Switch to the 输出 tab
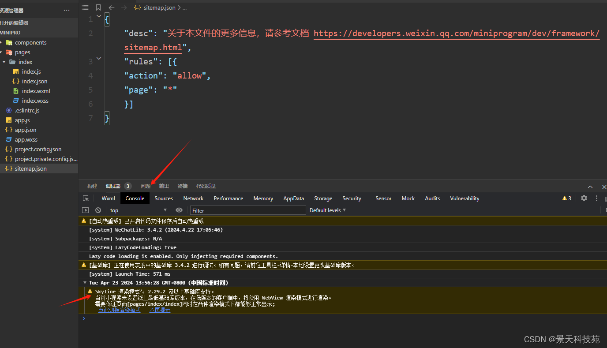The height and width of the screenshot is (348, 607). 164,186
